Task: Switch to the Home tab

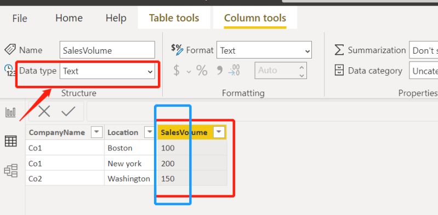Action: click(69, 18)
